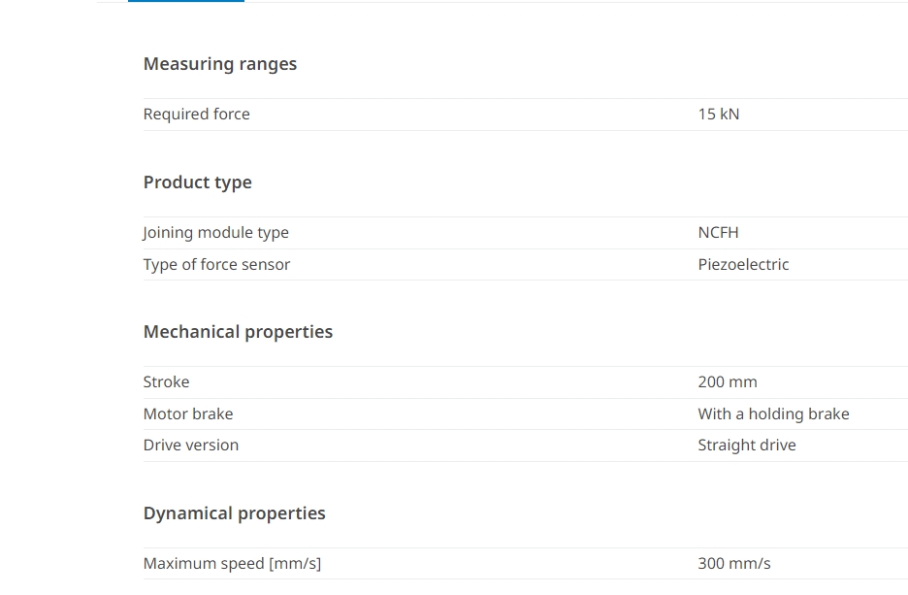Select the Stroke row label
Viewport: 908px width, 595px height.
coord(166,381)
